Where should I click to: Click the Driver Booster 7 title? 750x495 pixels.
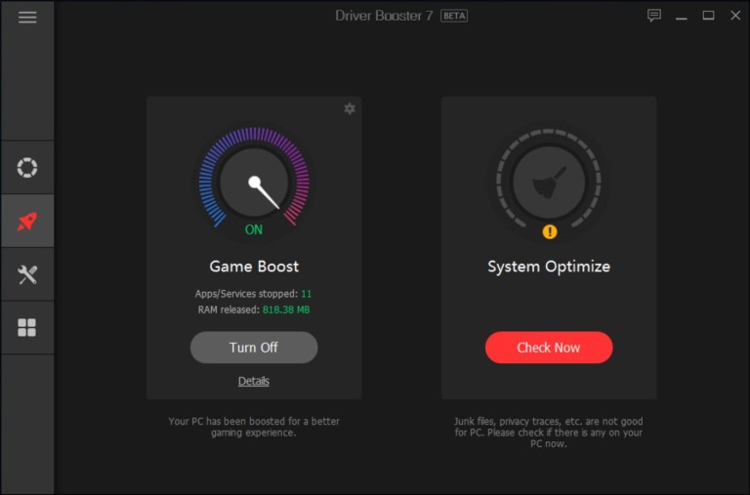(x=384, y=16)
